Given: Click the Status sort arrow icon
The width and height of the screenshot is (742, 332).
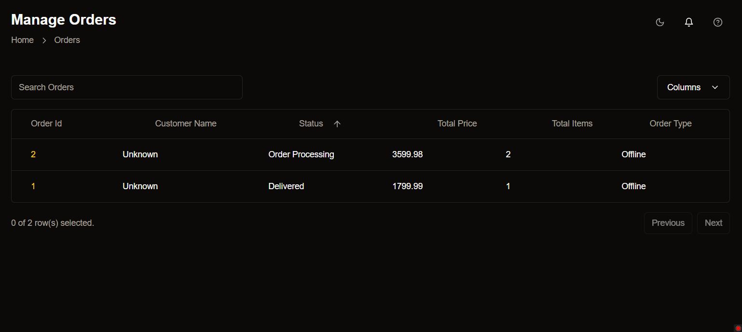Looking at the screenshot, I should 337,124.
